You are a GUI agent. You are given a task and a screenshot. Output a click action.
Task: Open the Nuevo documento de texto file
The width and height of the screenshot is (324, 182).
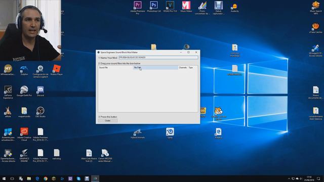click(x=316, y=92)
